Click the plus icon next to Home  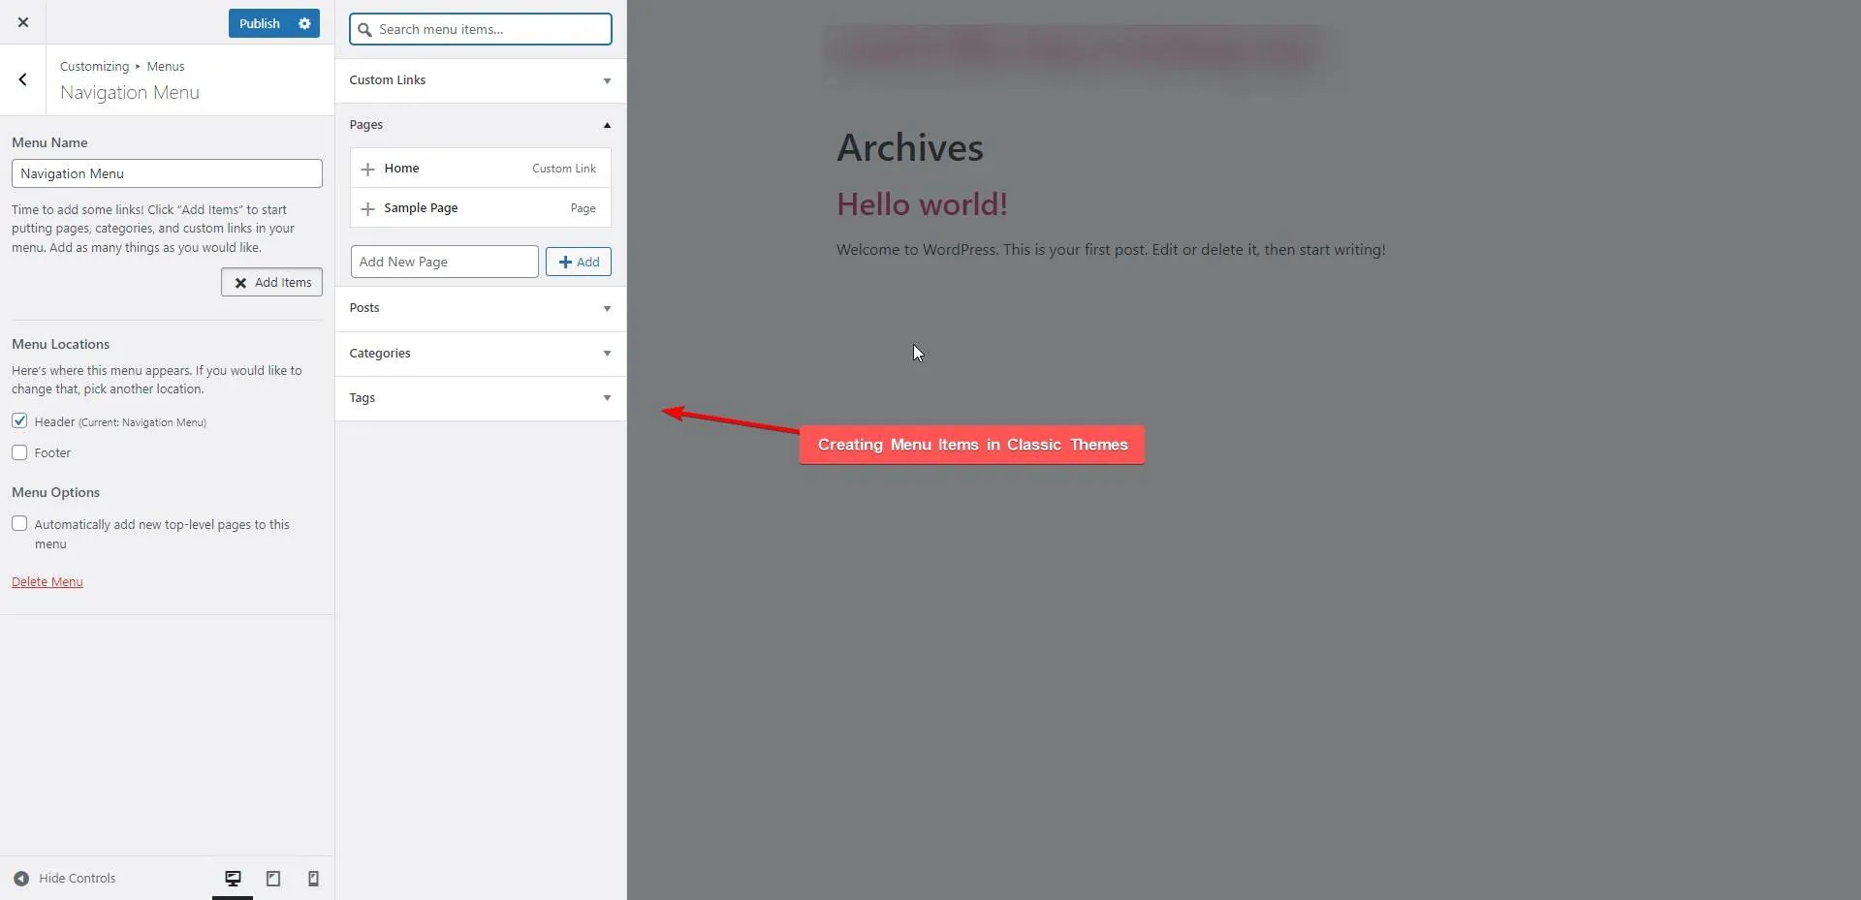tap(367, 169)
